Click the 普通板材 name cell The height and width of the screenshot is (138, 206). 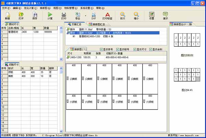tap(14, 32)
